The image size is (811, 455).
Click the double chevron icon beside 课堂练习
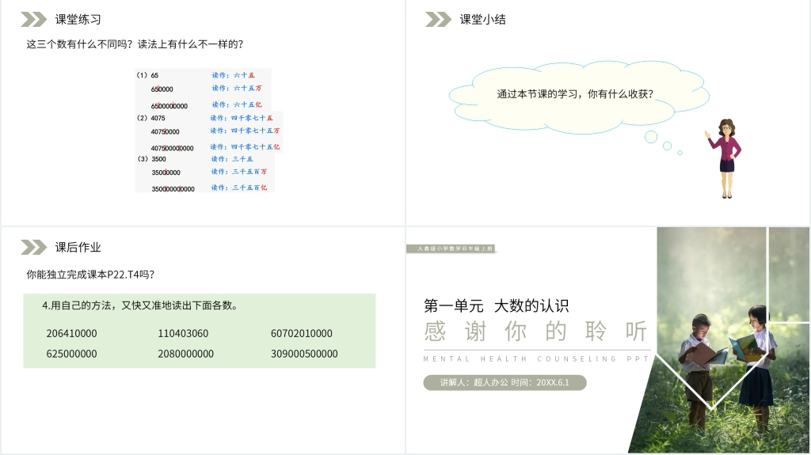[33, 20]
